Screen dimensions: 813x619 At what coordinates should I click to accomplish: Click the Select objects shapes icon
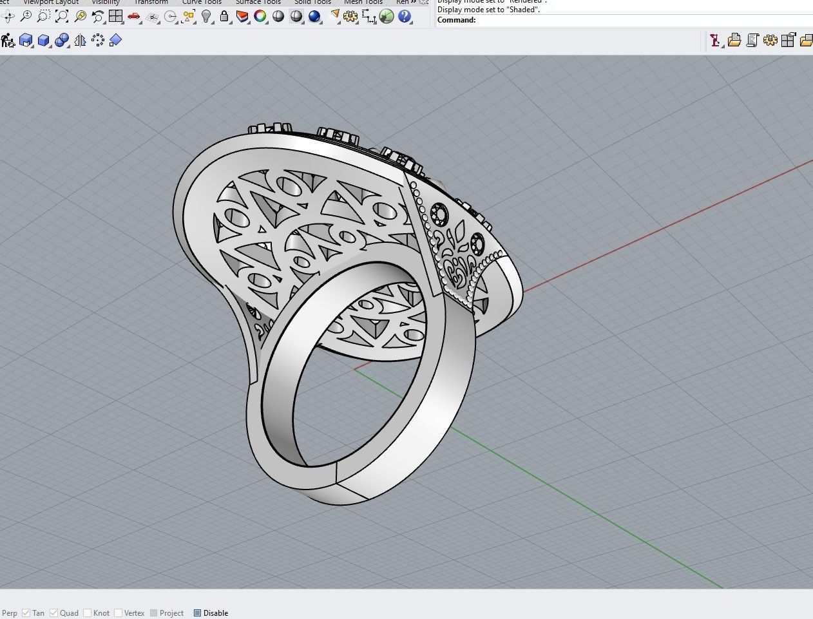coord(188,16)
